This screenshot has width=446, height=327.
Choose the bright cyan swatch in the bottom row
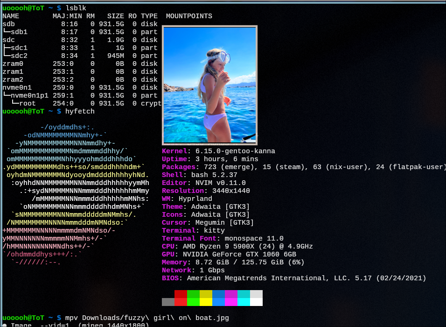coord(244,302)
